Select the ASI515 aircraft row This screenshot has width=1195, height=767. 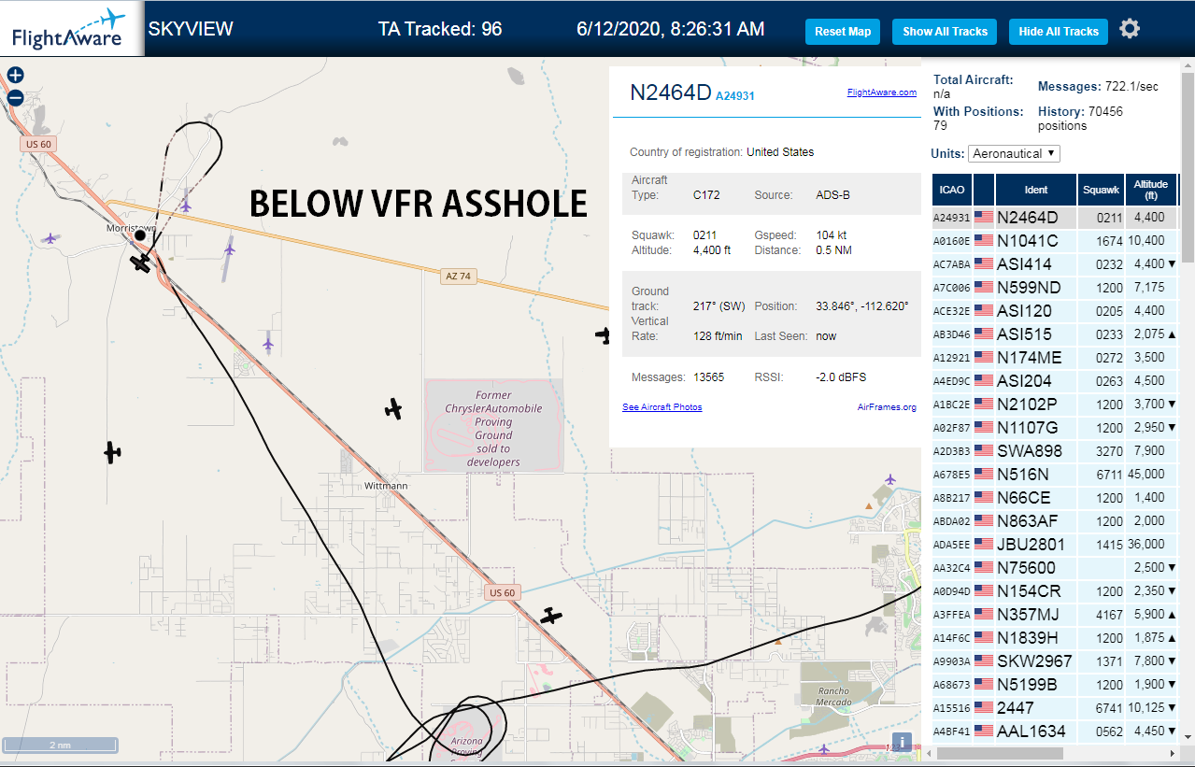tap(1056, 334)
